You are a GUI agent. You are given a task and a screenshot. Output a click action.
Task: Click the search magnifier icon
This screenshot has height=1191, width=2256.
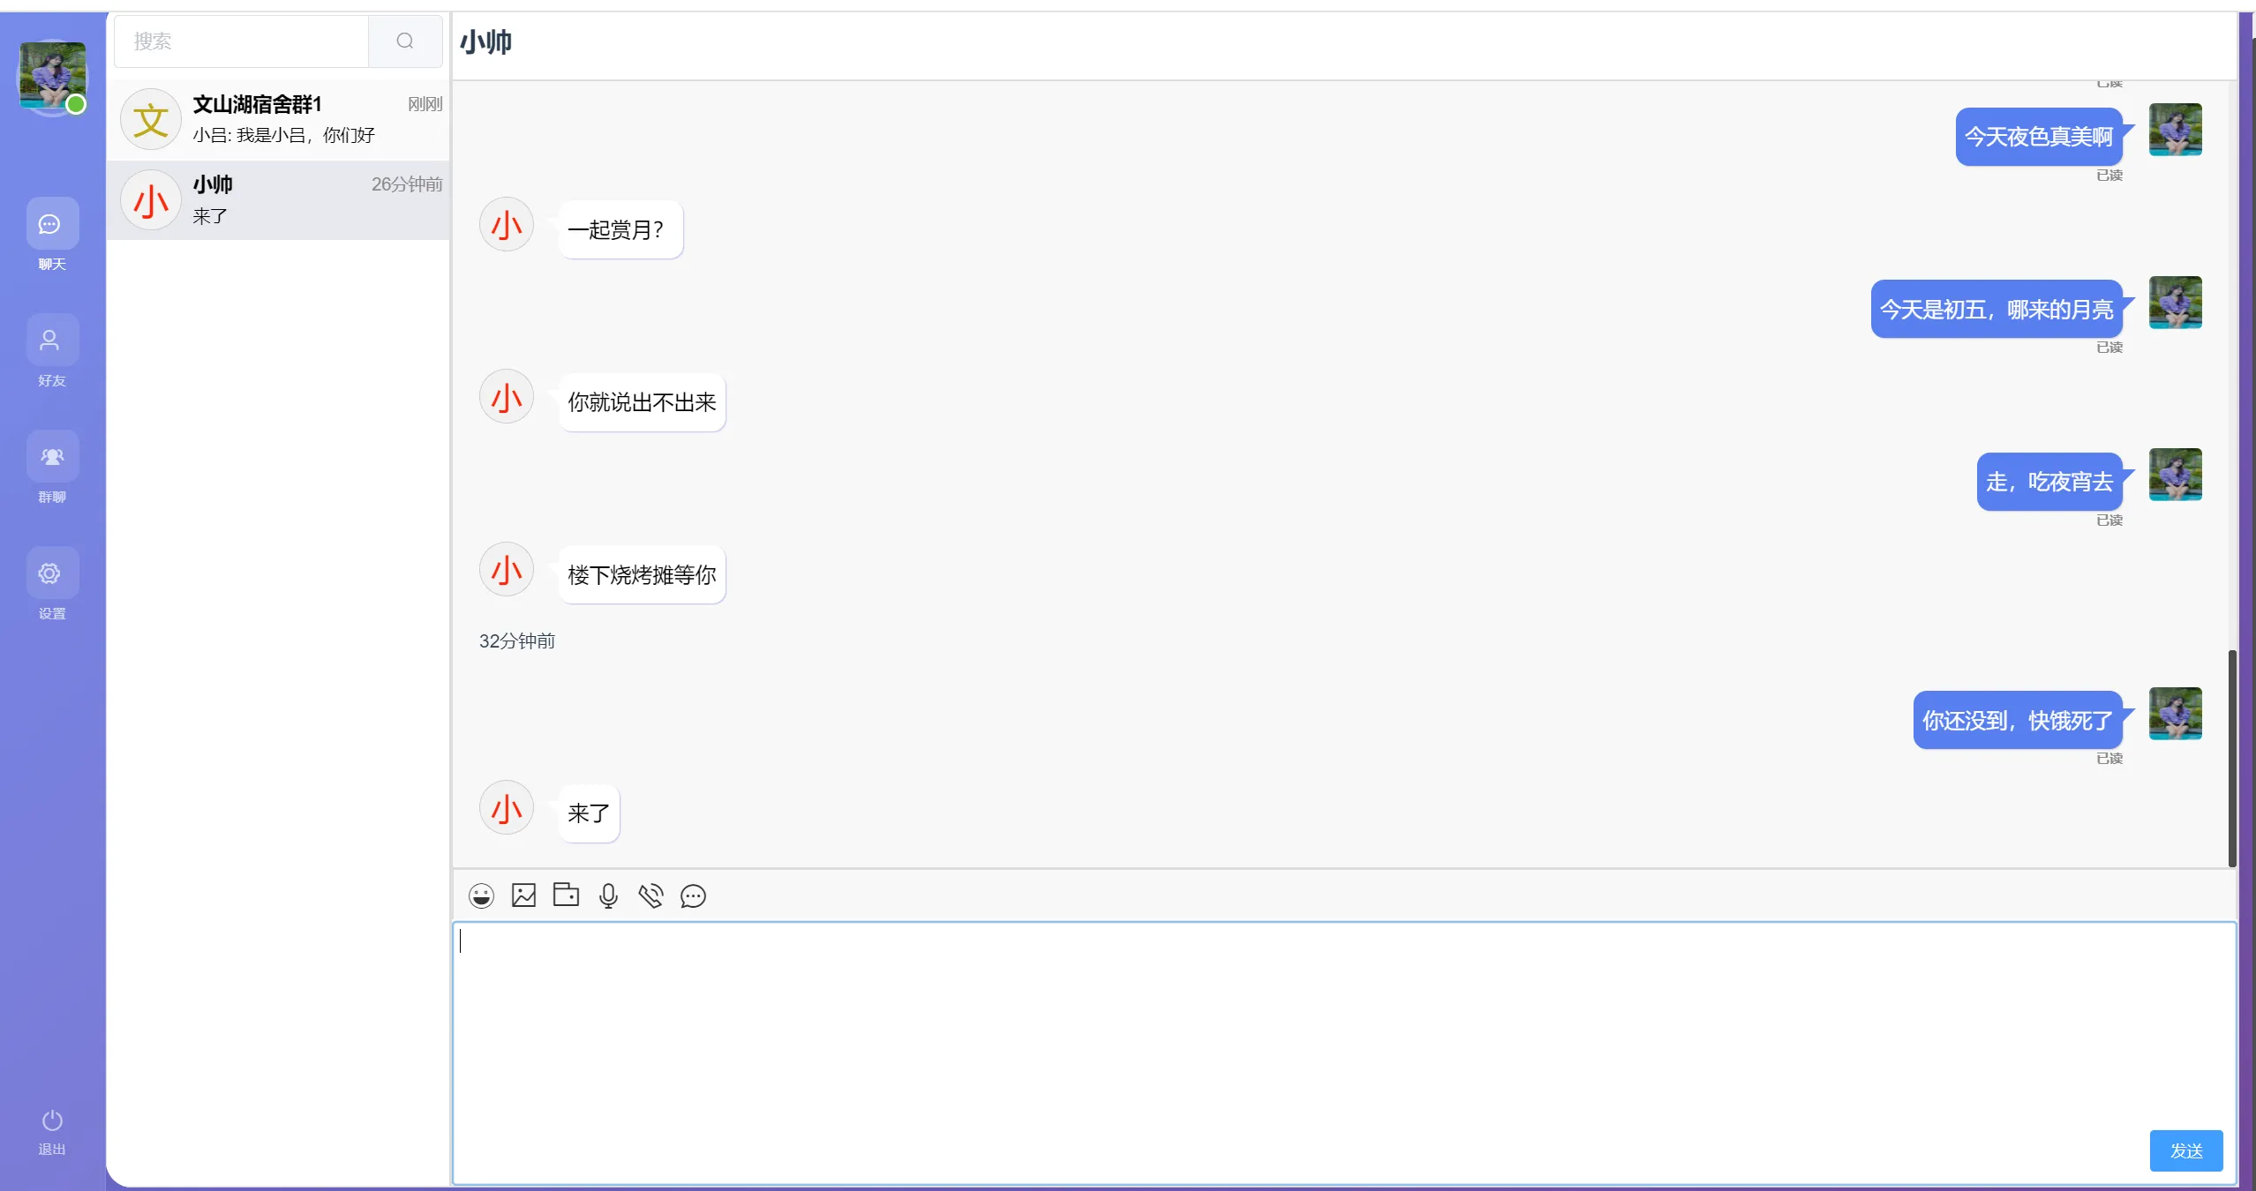point(405,41)
